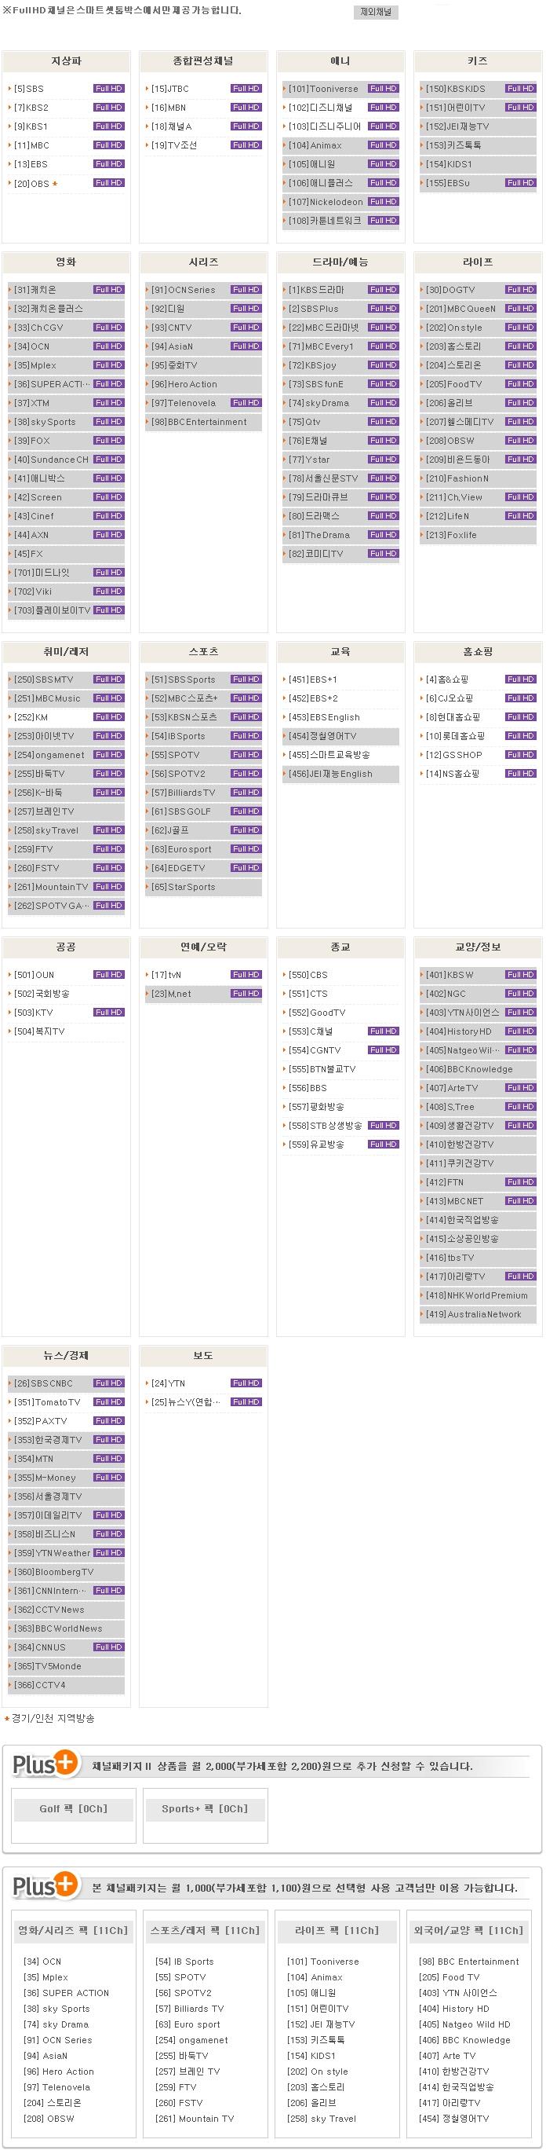546x2154 pixels.
Task: Click the 제외채널 button at the top
Action: (376, 13)
